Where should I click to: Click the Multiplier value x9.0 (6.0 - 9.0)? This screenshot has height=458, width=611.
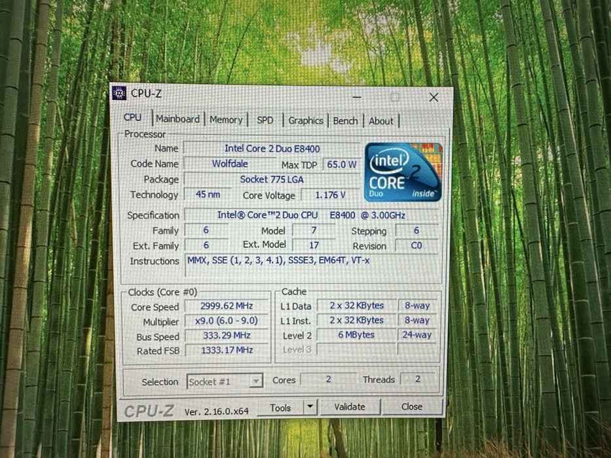[x=227, y=321]
